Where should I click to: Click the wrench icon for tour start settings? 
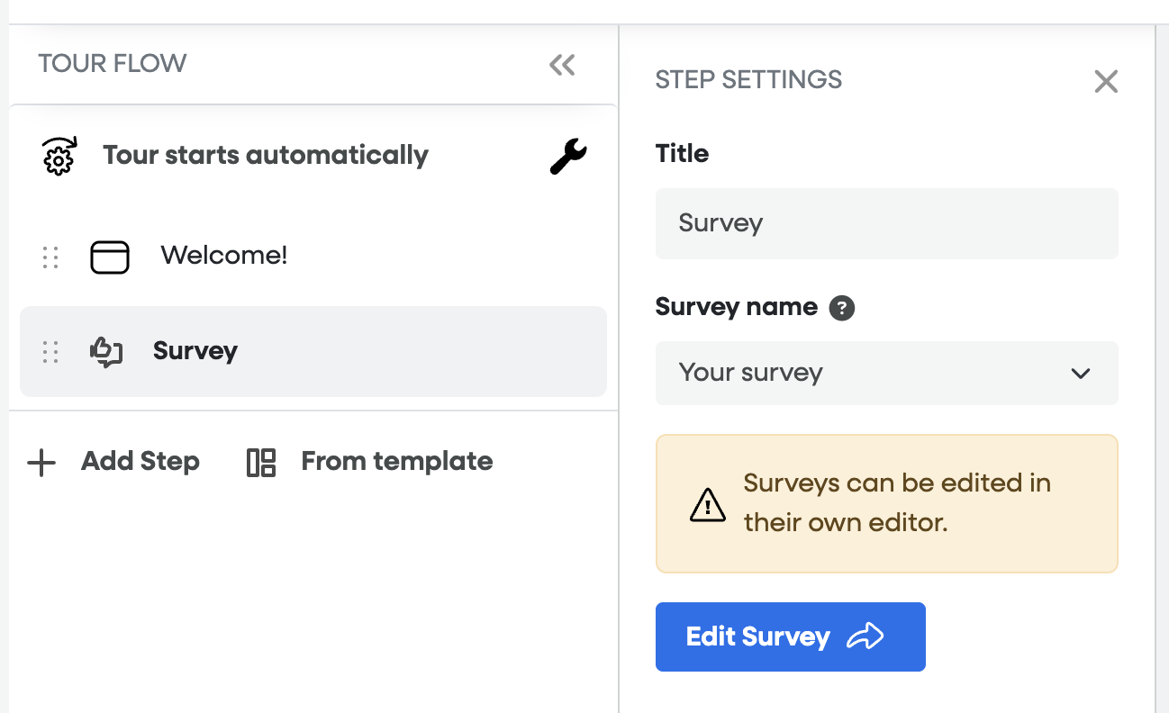point(568,158)
